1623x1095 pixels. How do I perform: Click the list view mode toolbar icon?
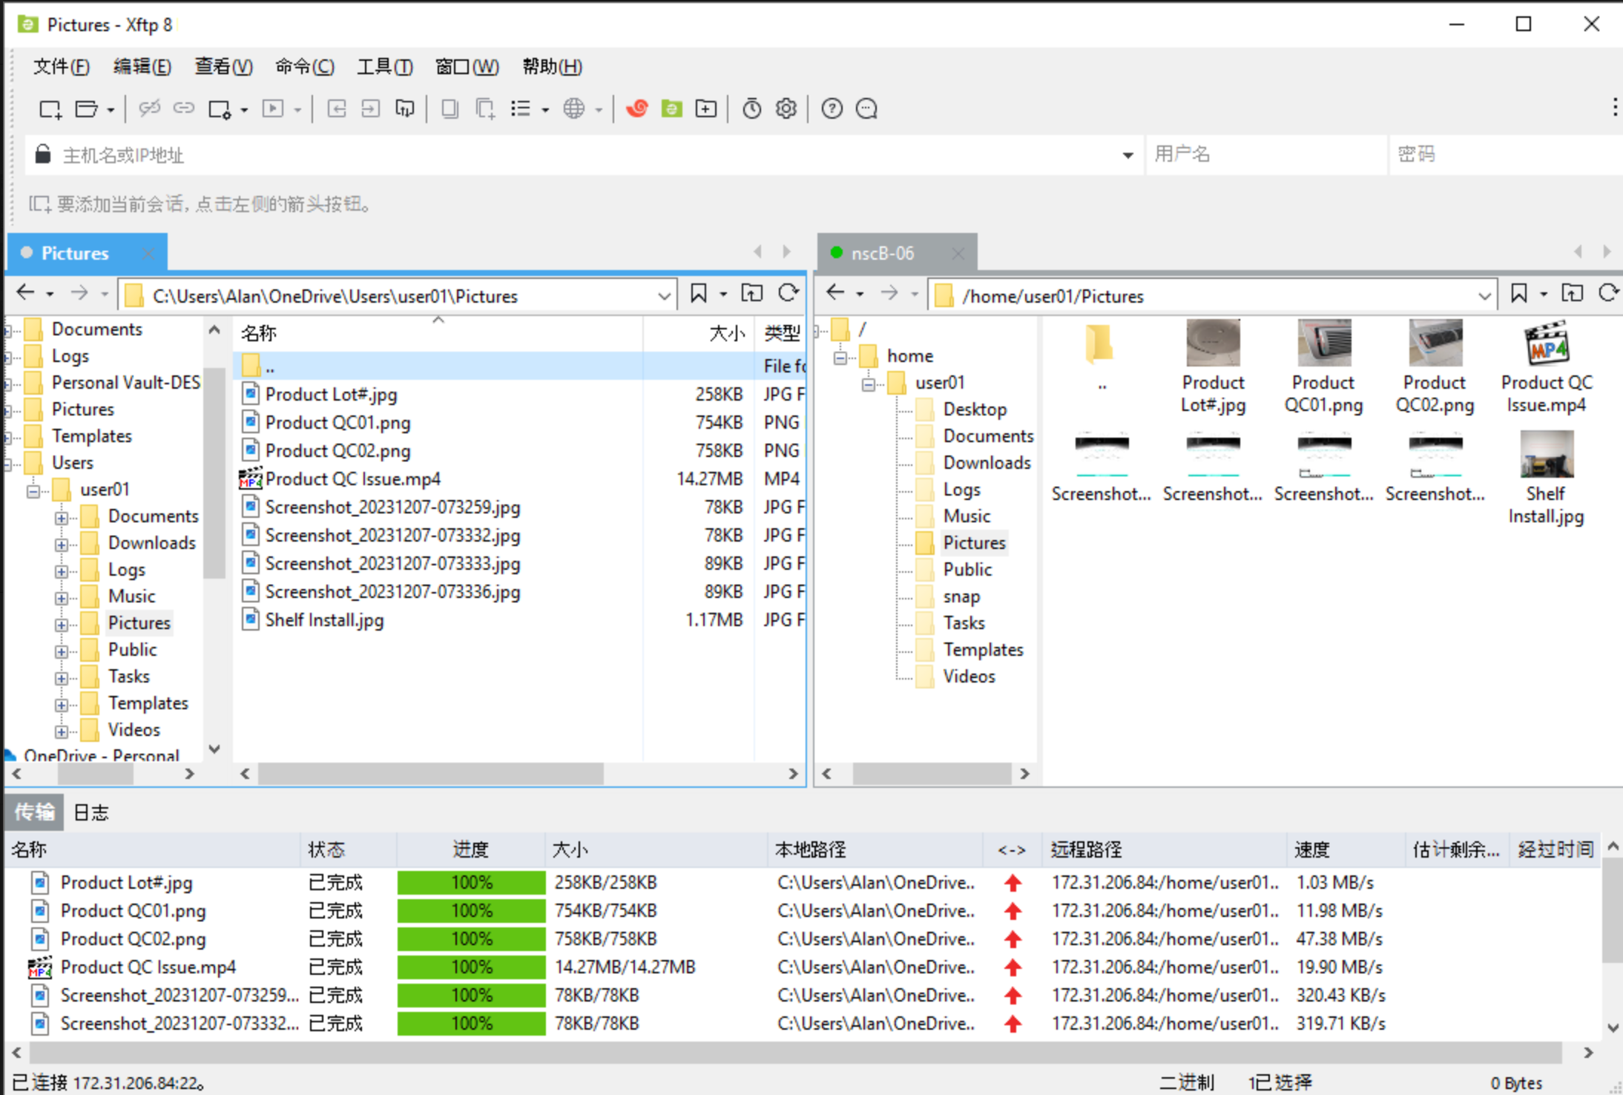click(x=521, y=109)
